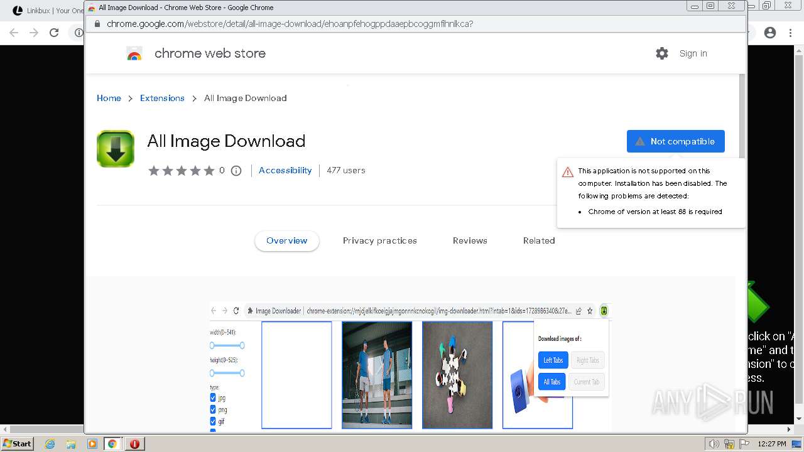The height and width of the screenshot is (452, 804).
Task: Switch to Privacy practices tab
Action: [380, 240]
